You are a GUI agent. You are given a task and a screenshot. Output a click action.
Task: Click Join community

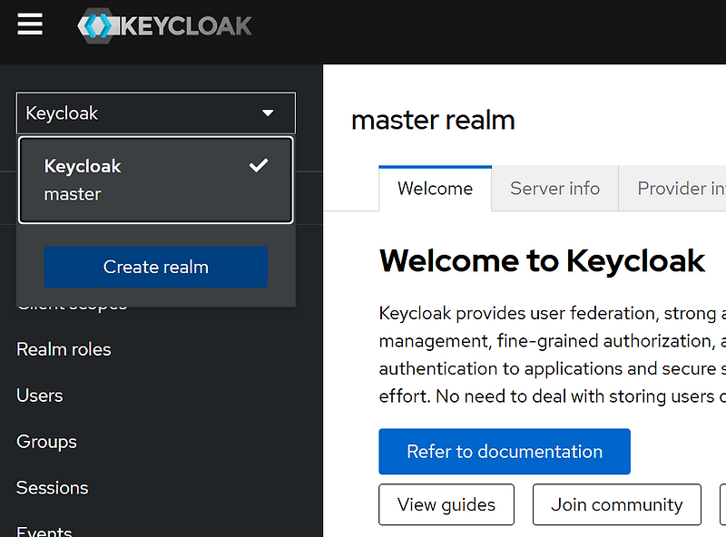616,504
